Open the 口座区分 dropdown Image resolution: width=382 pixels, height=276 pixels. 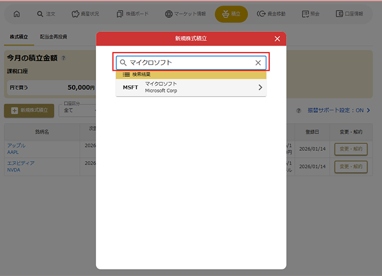[x=78, y=111]
